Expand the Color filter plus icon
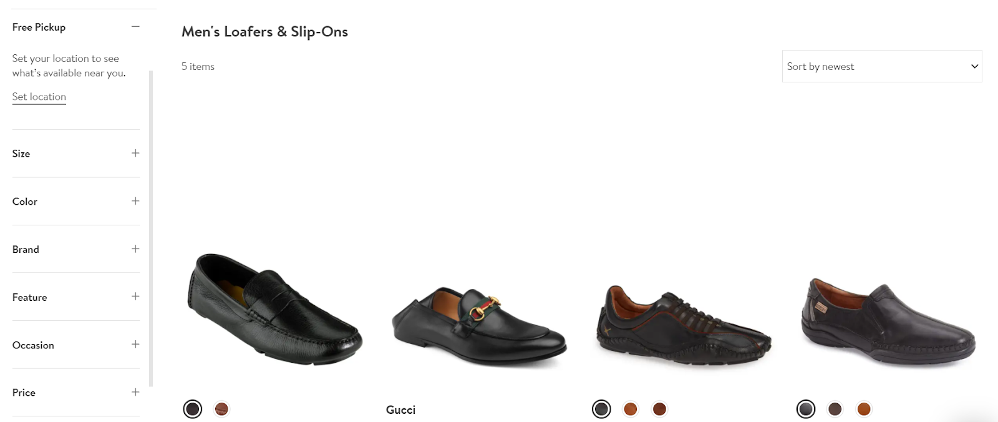The image size is (998, 422). (135, 201)
